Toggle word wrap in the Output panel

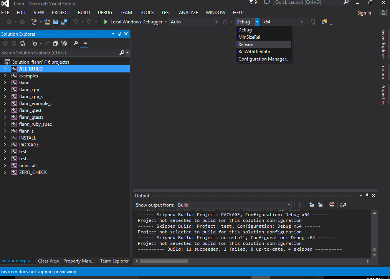tap(343, 205)
